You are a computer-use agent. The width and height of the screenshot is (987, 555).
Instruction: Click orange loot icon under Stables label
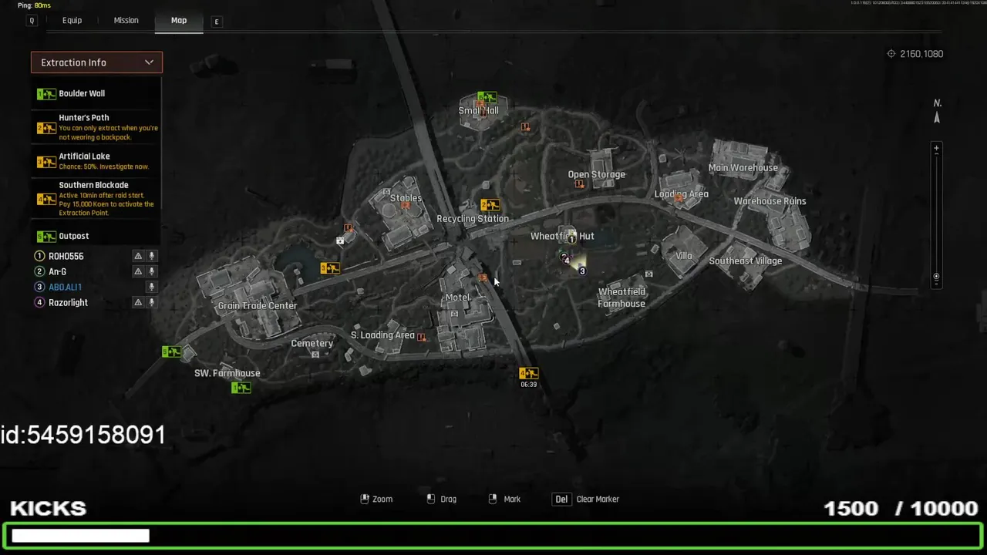pyautogui.click(x=406, y=206)
